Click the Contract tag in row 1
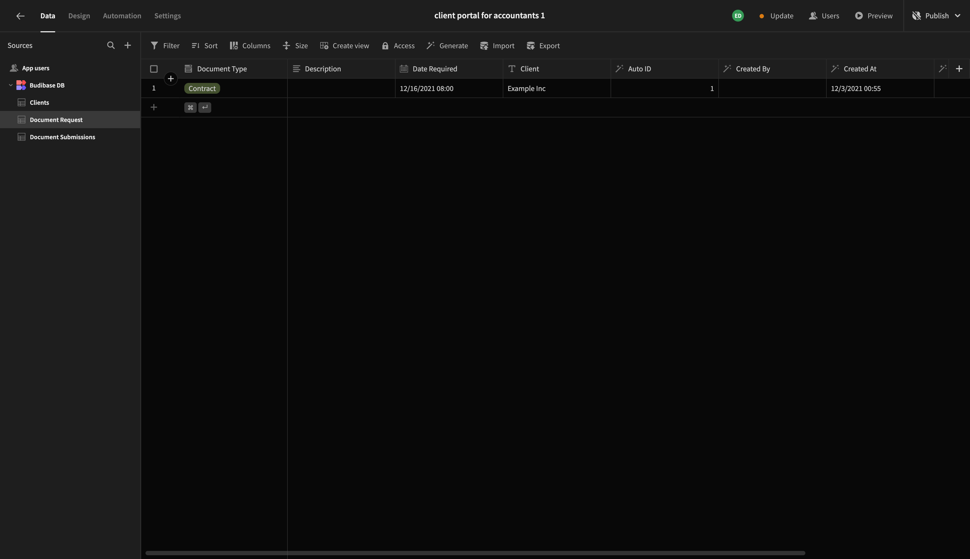 point(202,88)
